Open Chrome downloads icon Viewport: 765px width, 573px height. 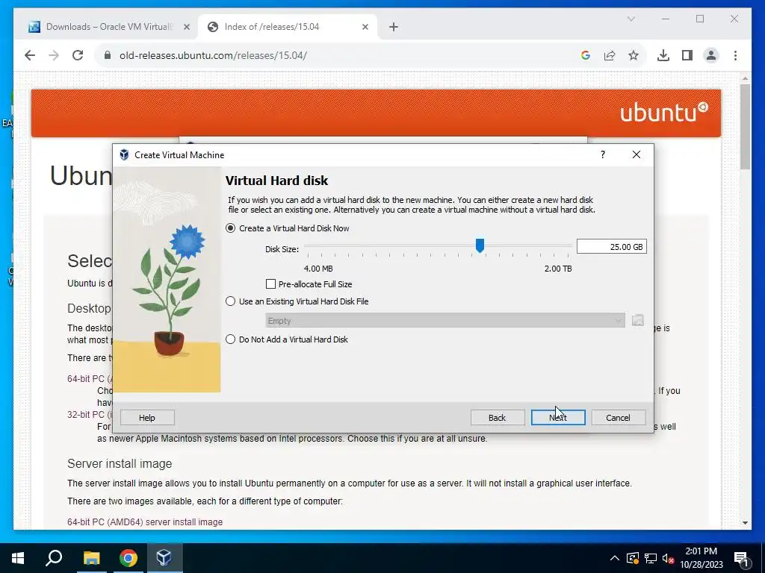coord(663,55)
